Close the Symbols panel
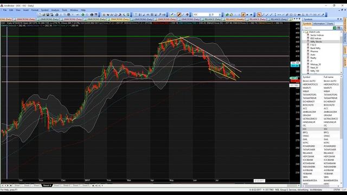Image resolution: width=347 pixels, height=195 pixels. coord(341,19)
